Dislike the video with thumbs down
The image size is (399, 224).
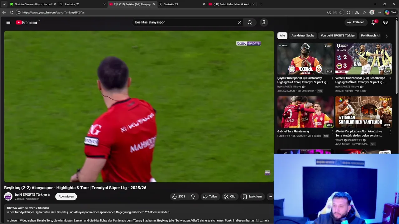point(193,197)
